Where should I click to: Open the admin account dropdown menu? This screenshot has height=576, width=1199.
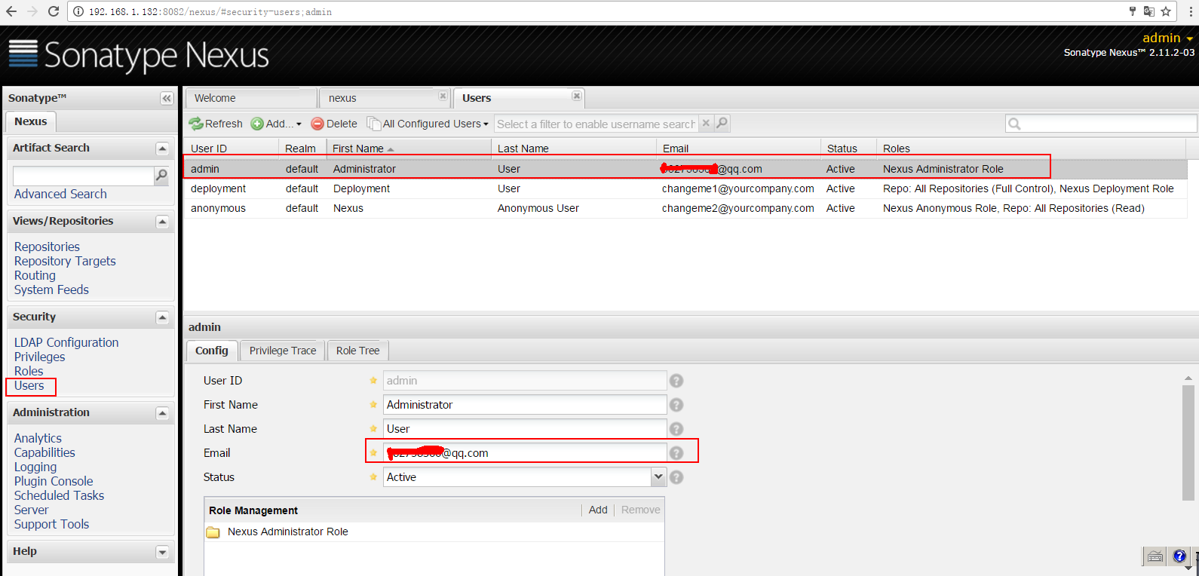tap(1167, 38)
